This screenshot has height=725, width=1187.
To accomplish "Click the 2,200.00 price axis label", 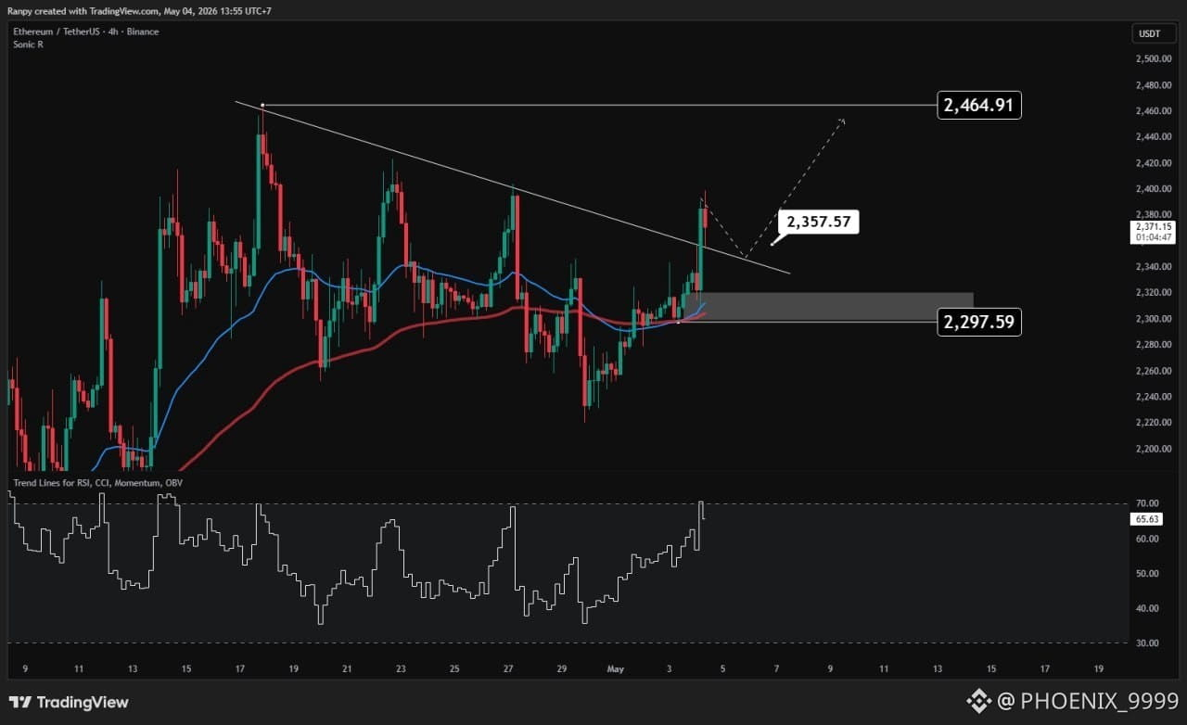I will 1152,449.
